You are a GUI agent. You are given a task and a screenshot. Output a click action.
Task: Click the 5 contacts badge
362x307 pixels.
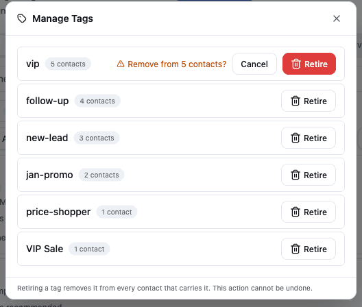click(x=68, y=64)
